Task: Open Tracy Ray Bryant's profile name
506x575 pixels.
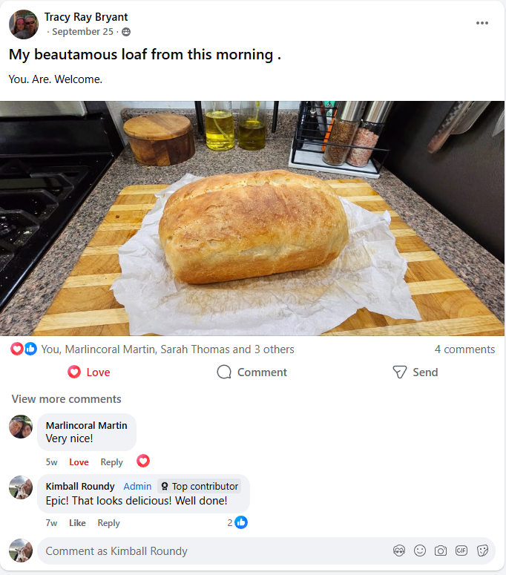Action: (x=86, y=17)
